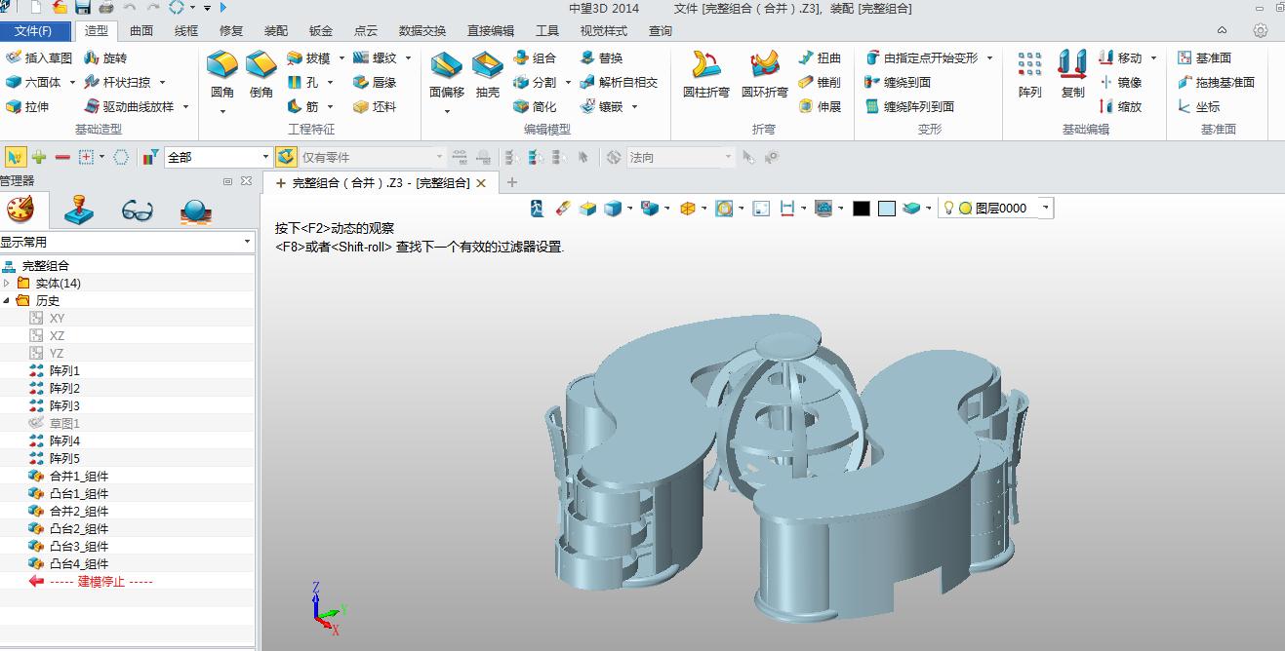Click the 拖拽基准面 button
The height and width of the screenshot is (651, 1285).
[x=1216, y=83]
